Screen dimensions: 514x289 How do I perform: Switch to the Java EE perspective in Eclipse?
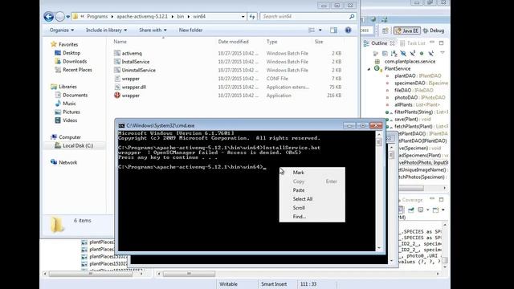[x=407, y=31]
